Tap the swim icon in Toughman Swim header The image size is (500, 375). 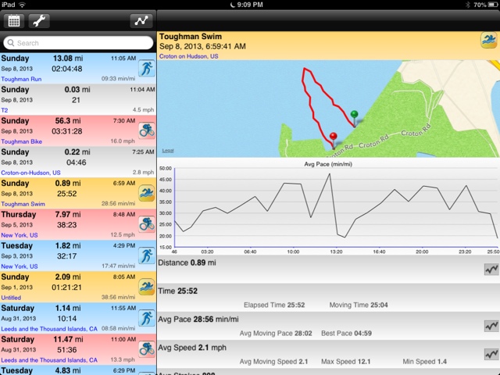point(489,41)
